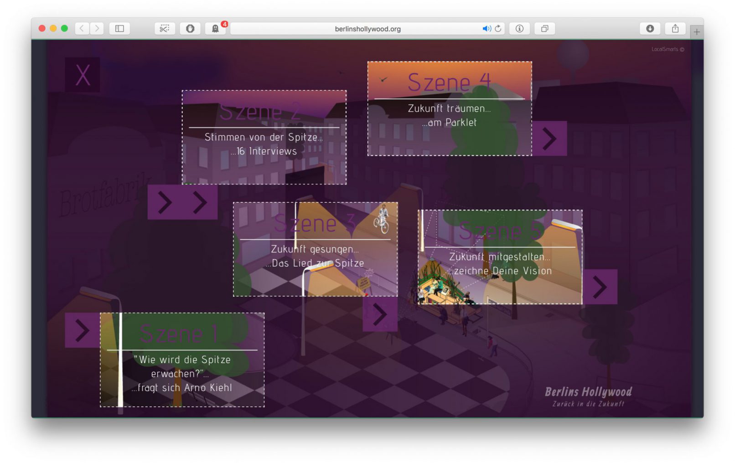Click the arrow button below Szene 3
The height and width of the screenshot is (463, 735).
pos(380,314)
